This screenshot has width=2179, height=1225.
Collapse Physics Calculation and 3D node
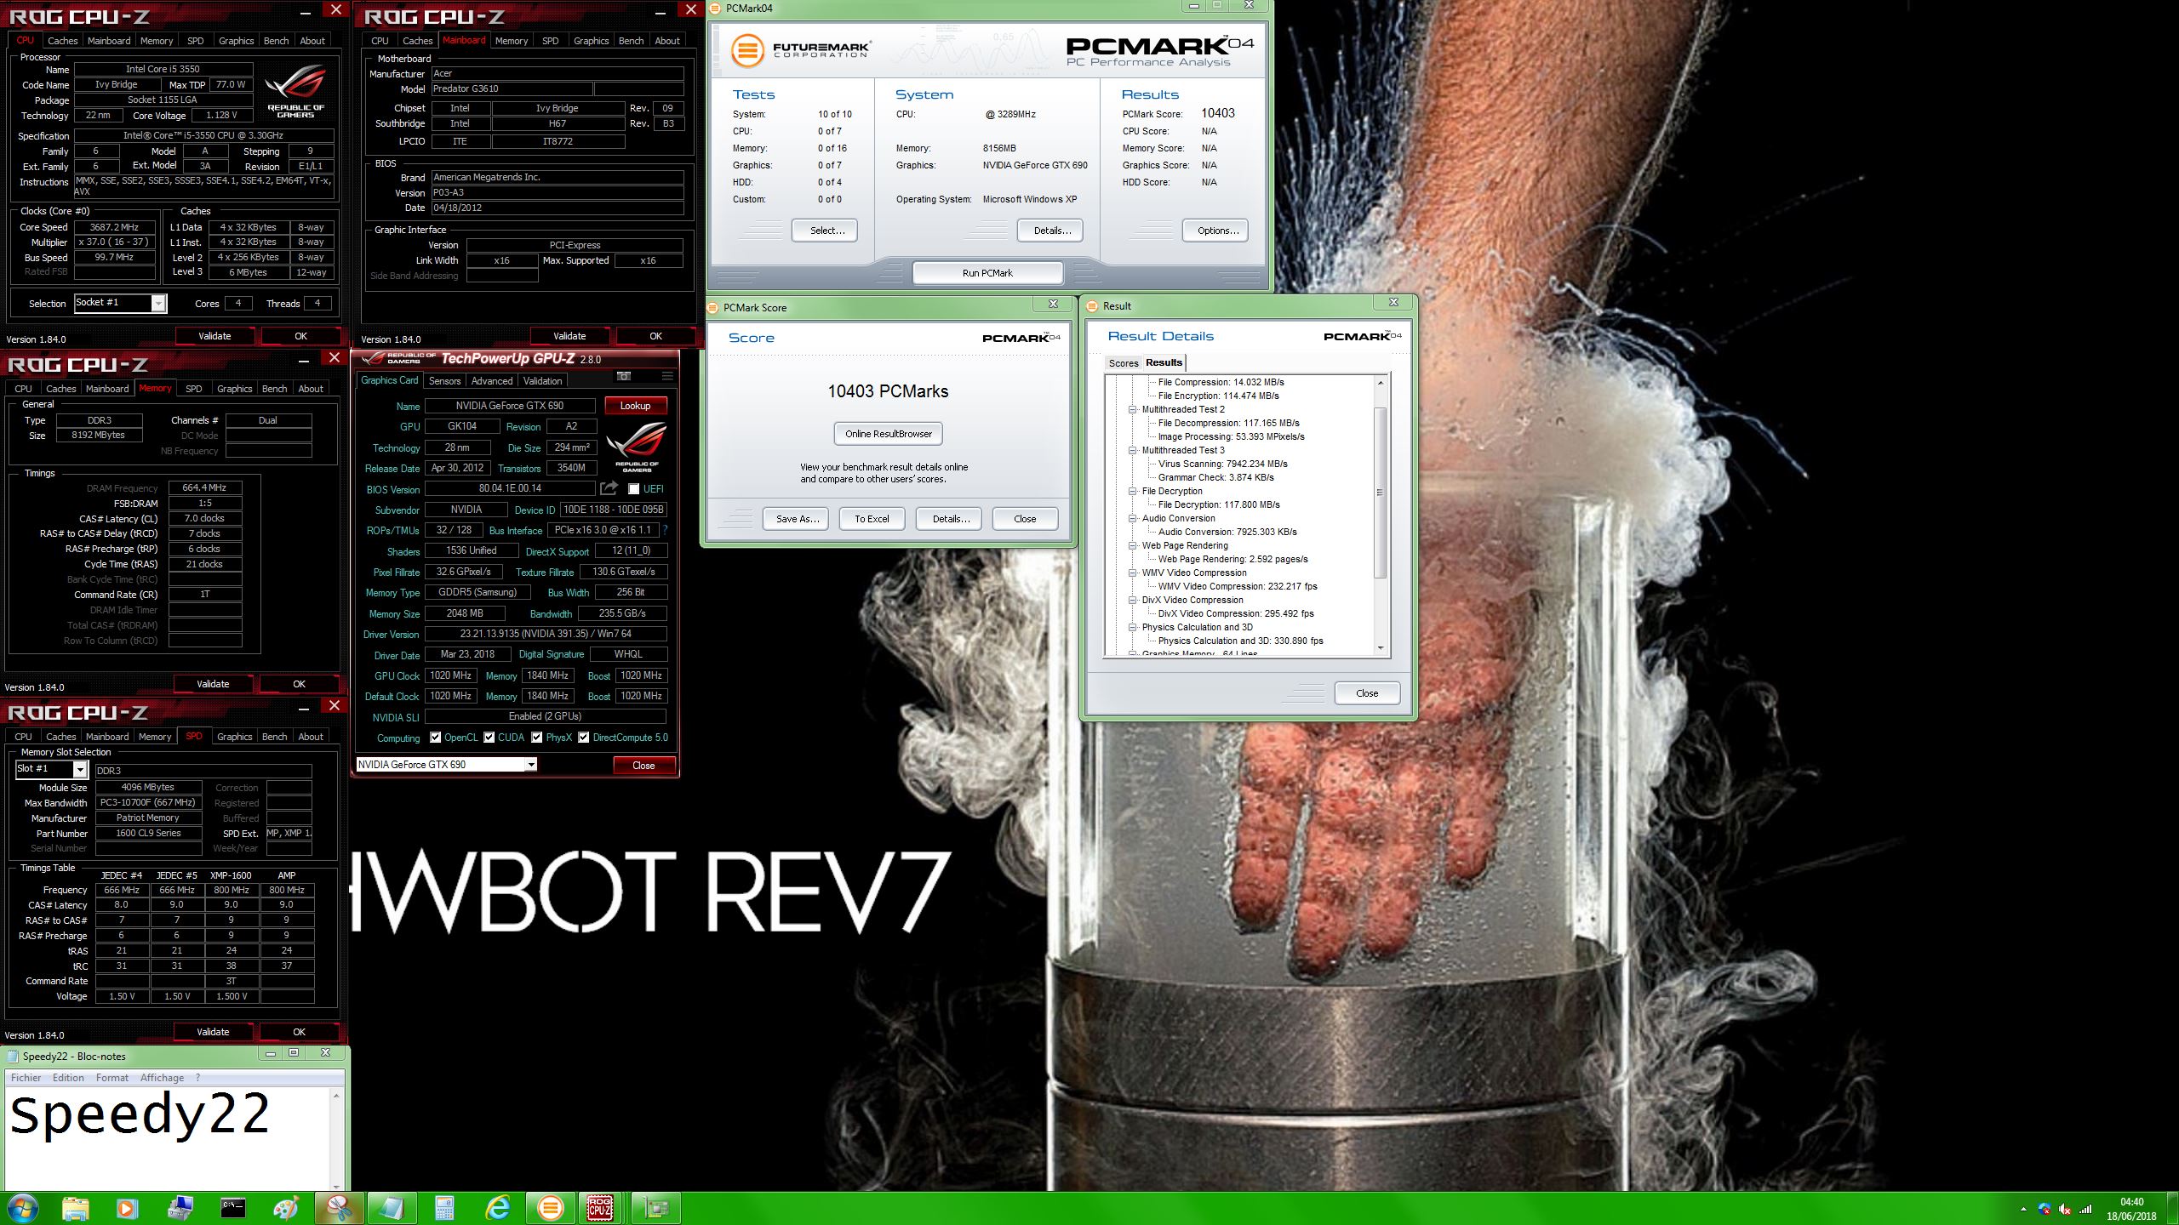coord(1133,627)
